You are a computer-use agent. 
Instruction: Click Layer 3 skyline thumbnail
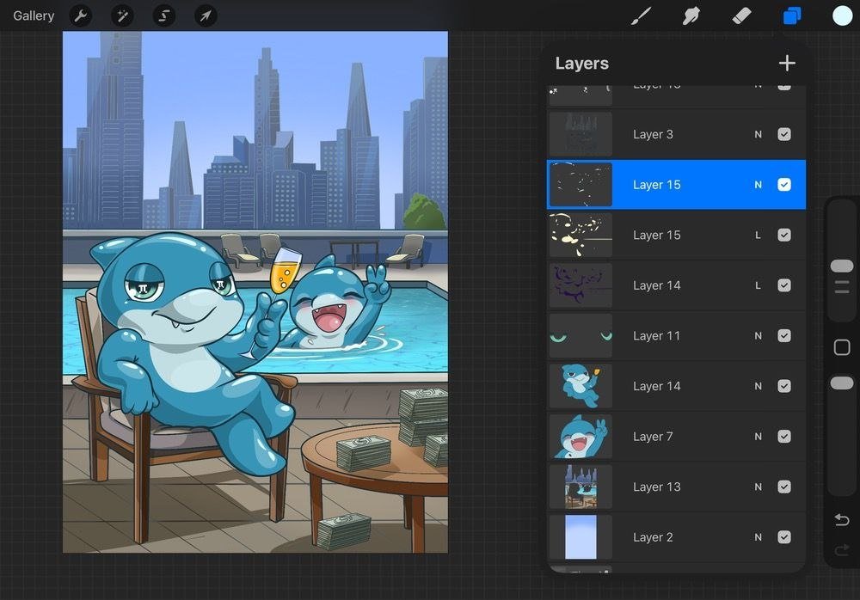580,134
